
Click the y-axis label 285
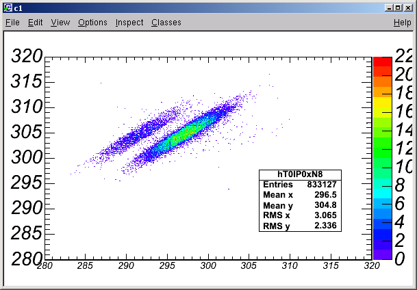click(27, 233)
